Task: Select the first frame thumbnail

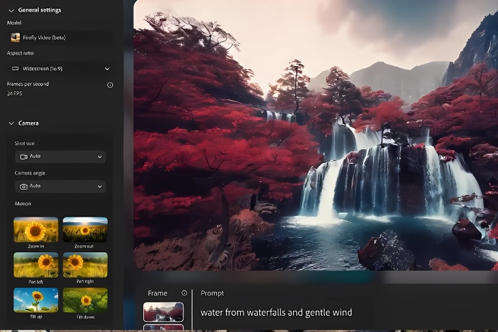Action: click(163, 312)
